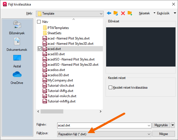The width and height of the screenshot is (178, 140).
Task: Open the Fájlnév combo box dropdown
Action: [x=149, y=125]
